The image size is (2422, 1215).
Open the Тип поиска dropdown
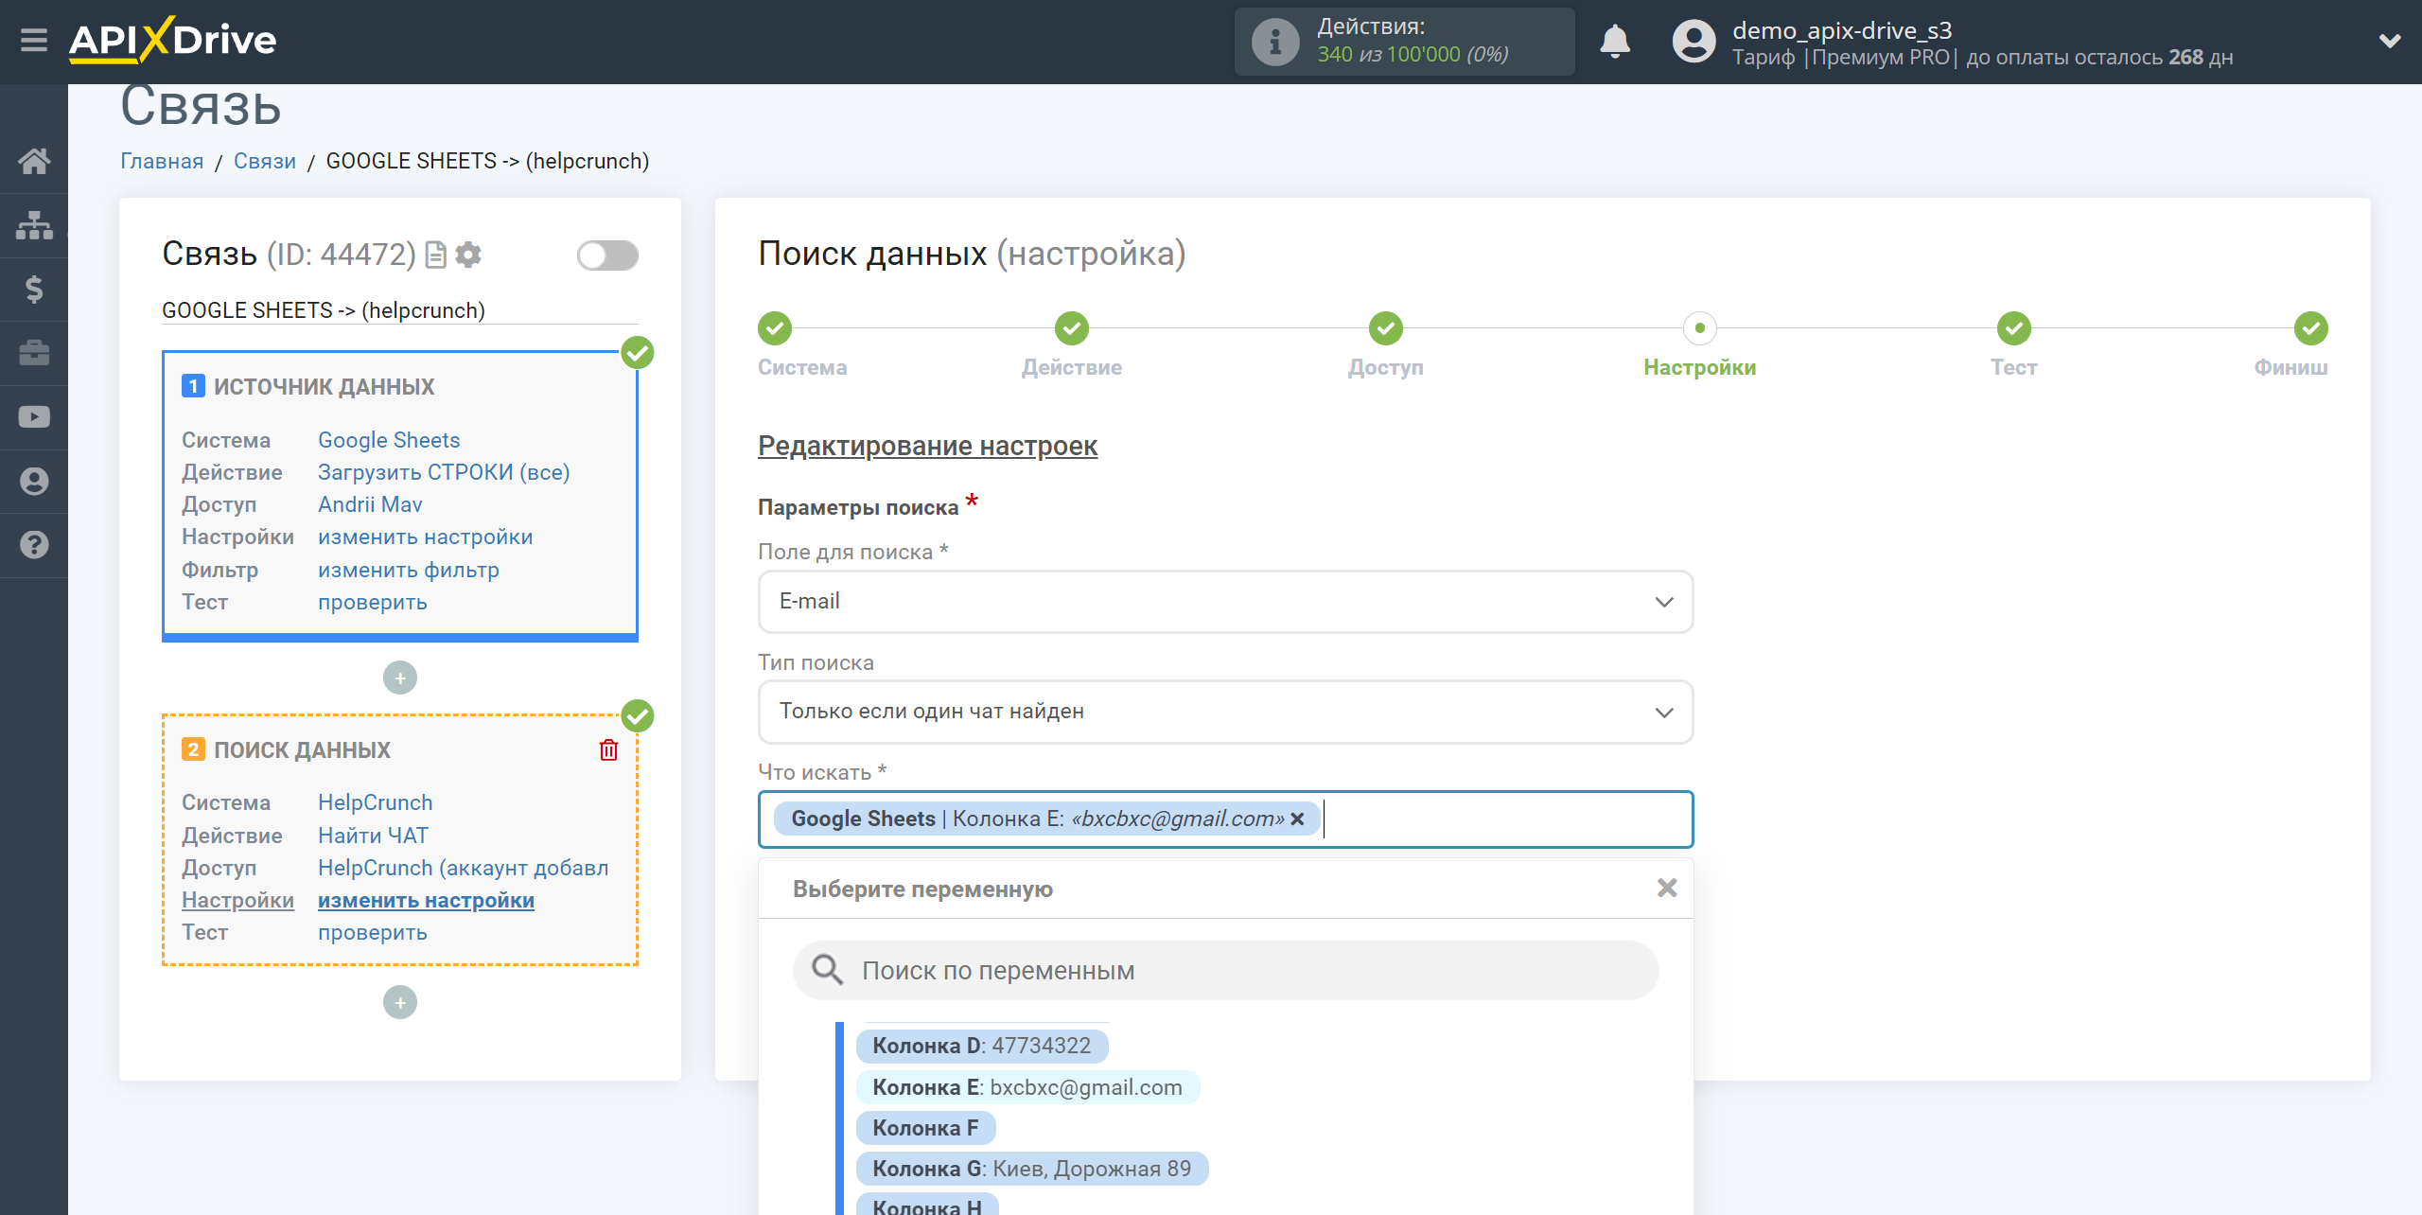tap(1225, 712)
